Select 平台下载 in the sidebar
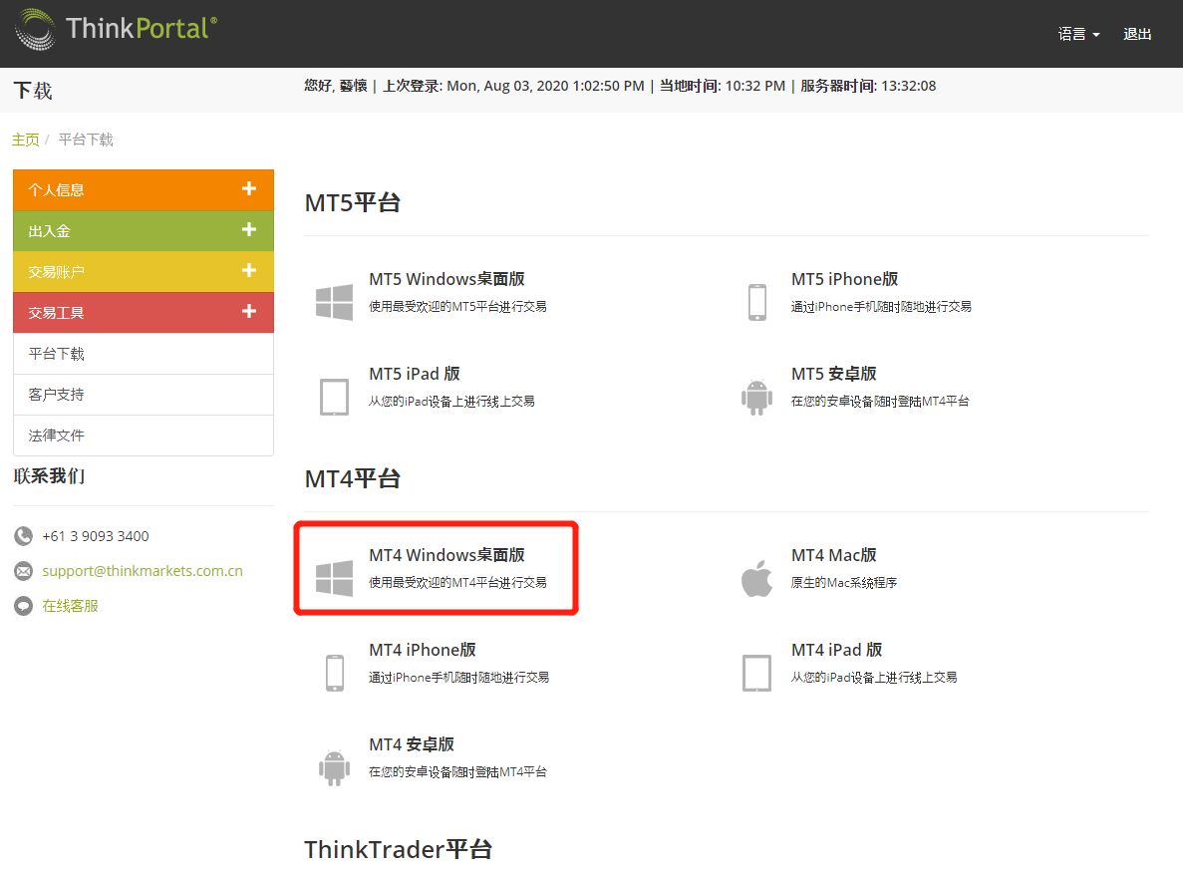Image resolution: width=1183 pixels, height=871 pixels. [x=144, y=354]
